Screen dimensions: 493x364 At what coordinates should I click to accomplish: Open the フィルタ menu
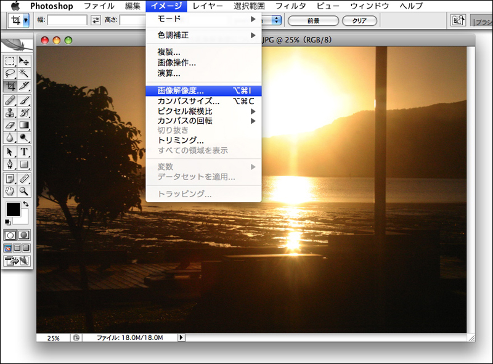pos(290,6)
